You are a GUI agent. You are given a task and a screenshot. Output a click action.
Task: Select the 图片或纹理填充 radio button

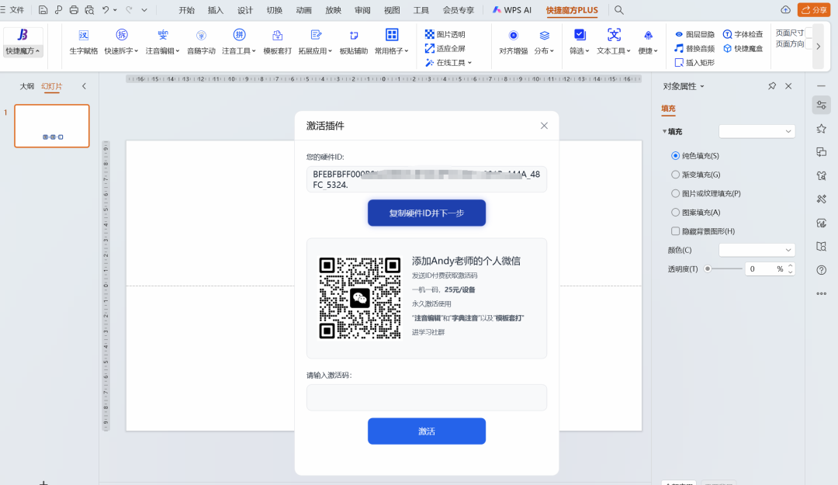click(x=676, y=192)
